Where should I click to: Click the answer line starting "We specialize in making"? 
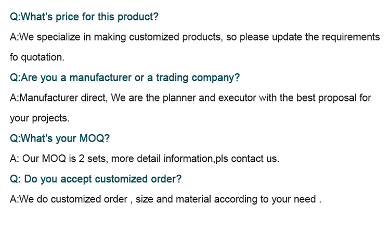click(194, 37)
